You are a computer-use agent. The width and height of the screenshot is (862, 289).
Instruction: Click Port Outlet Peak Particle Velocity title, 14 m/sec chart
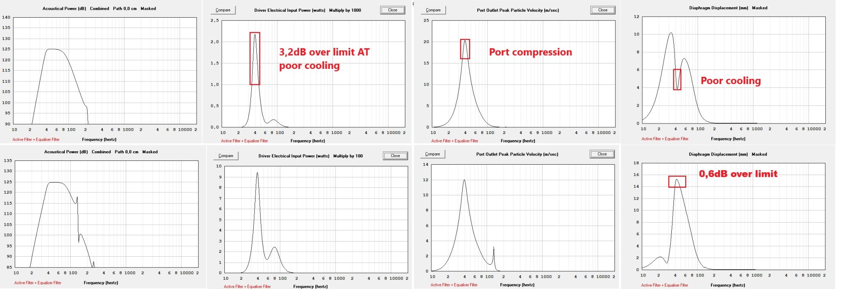(x=517, y=154)
